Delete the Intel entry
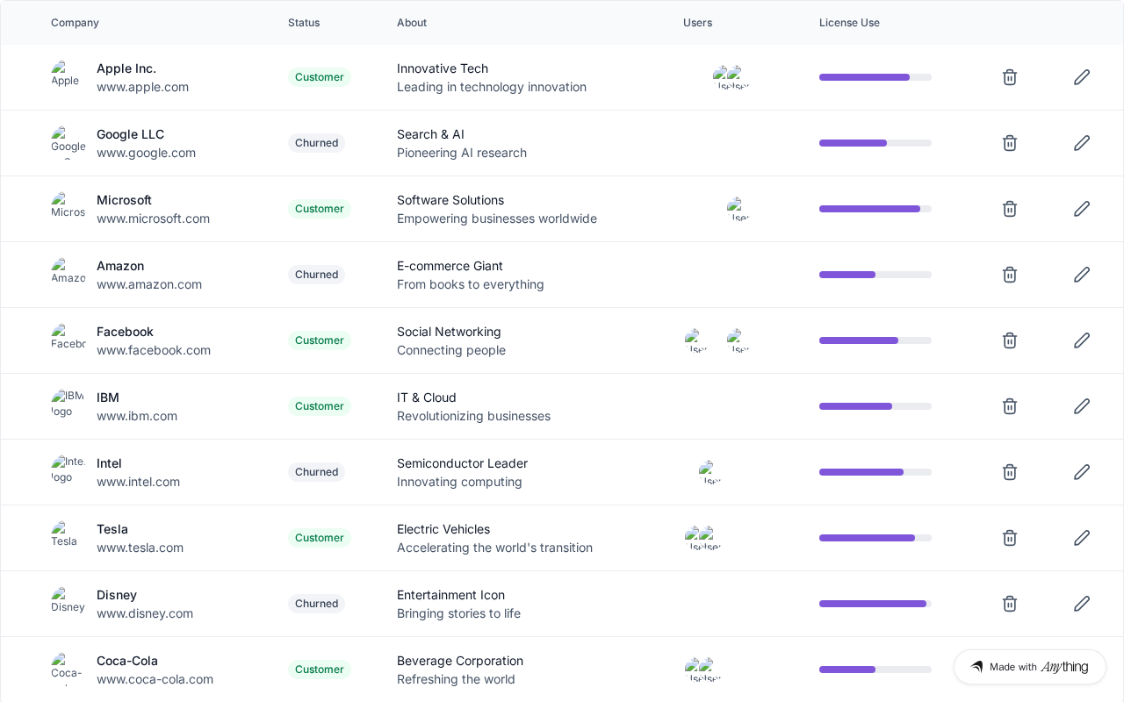The image size is (1124, 702). click(x=1010, y=472)
